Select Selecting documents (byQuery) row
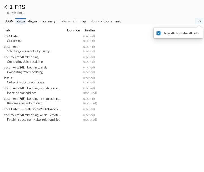 point(29,51)
